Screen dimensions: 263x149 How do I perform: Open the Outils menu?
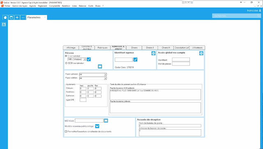91,6
